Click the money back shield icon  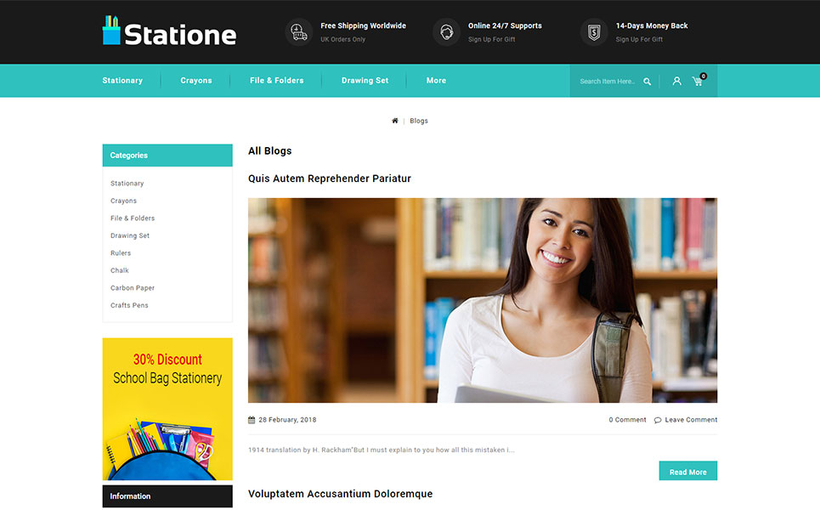coord(594,32)
